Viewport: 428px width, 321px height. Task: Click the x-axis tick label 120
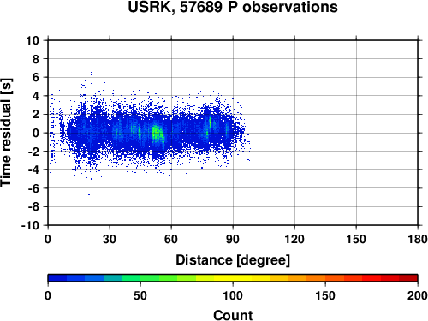[x=294, y=239]
